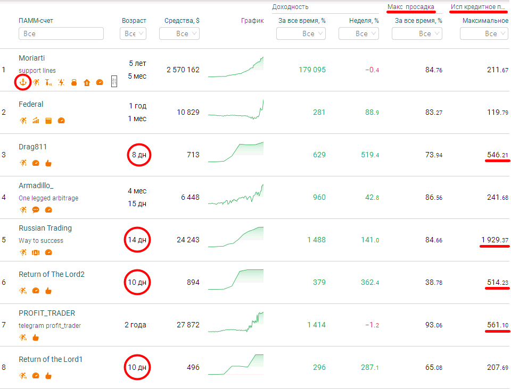Open the Russian Trading account link

[x=45, y=228]
